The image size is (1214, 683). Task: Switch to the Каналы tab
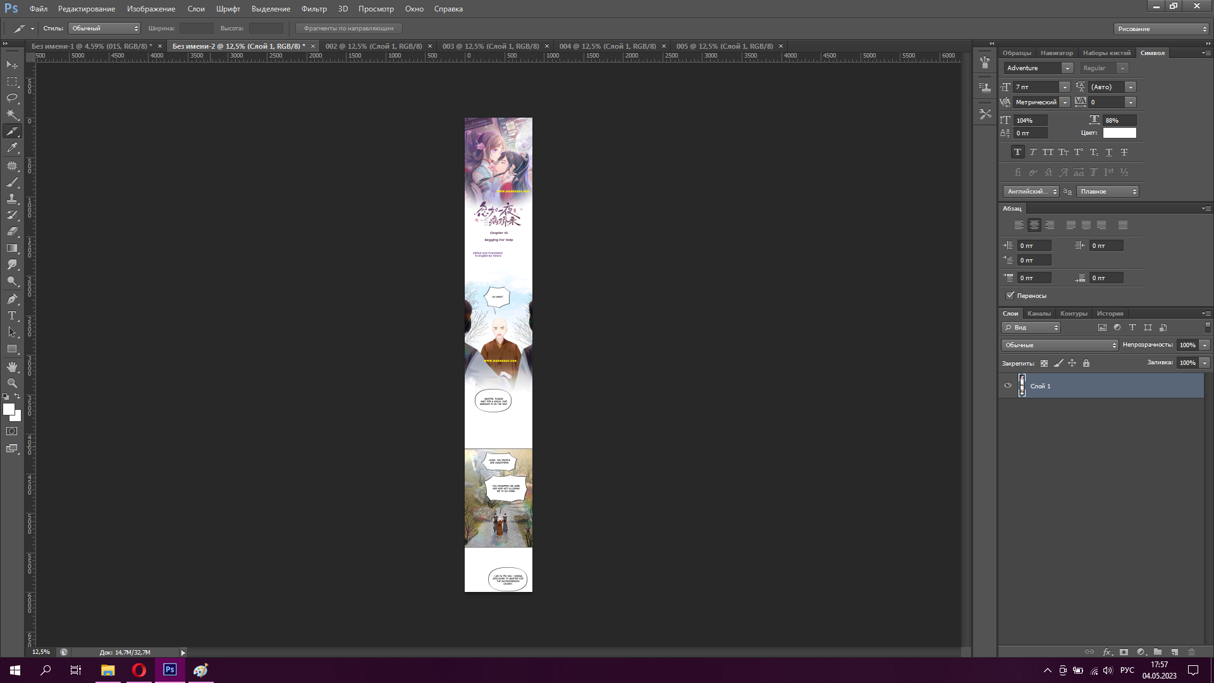tap(1039, 314)
